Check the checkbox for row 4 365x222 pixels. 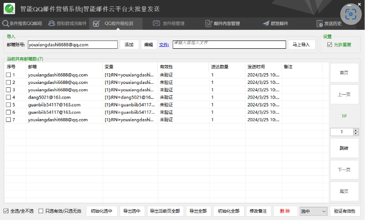click(8, 97)
